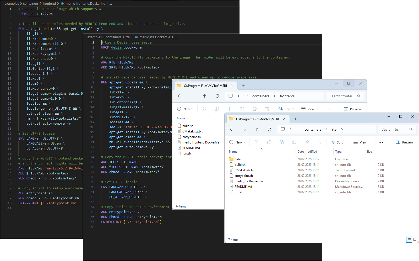Expand the New dropdown in the rte window
The height and width of the screenshot is (261, 419).
[237, 142]
